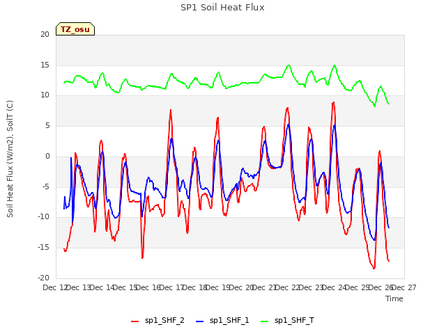Click the chart title SP1 Soil Heat Flux
Viewport: 446px width, 334px height.
[x=222, y=8]
